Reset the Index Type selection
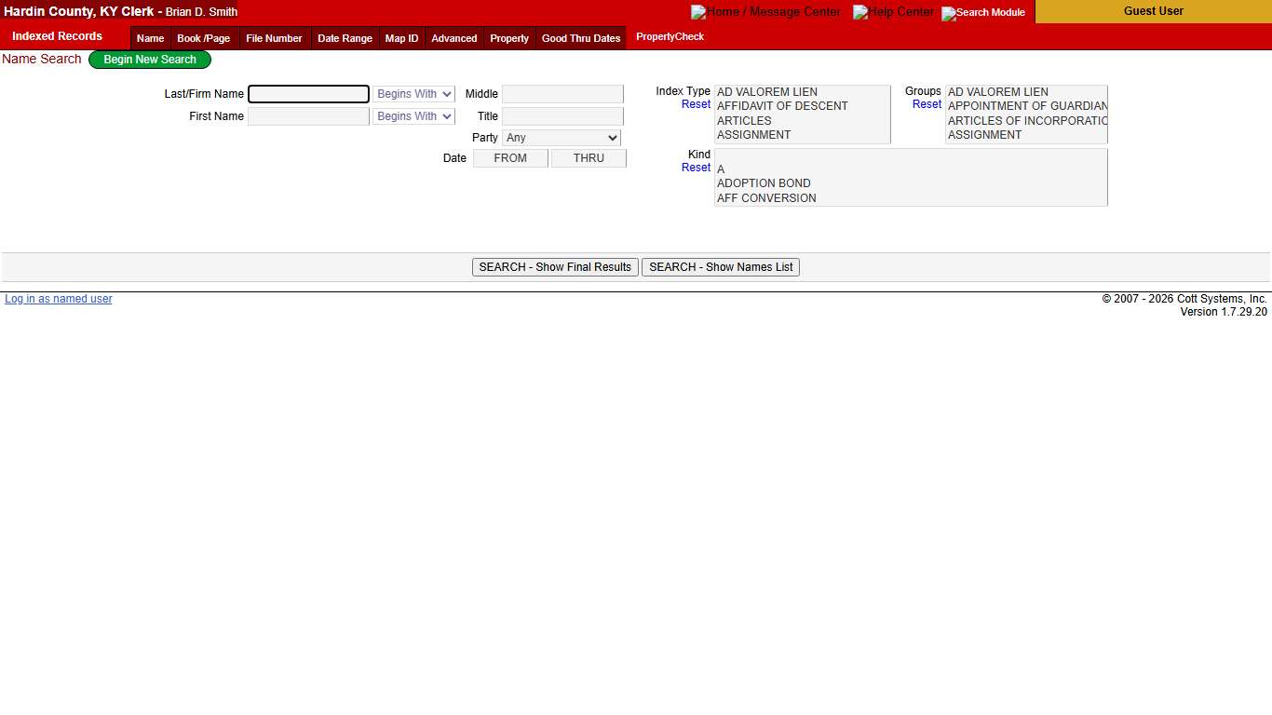The height and width of the screenshot is (715, 1272). [x=696, y=104]
